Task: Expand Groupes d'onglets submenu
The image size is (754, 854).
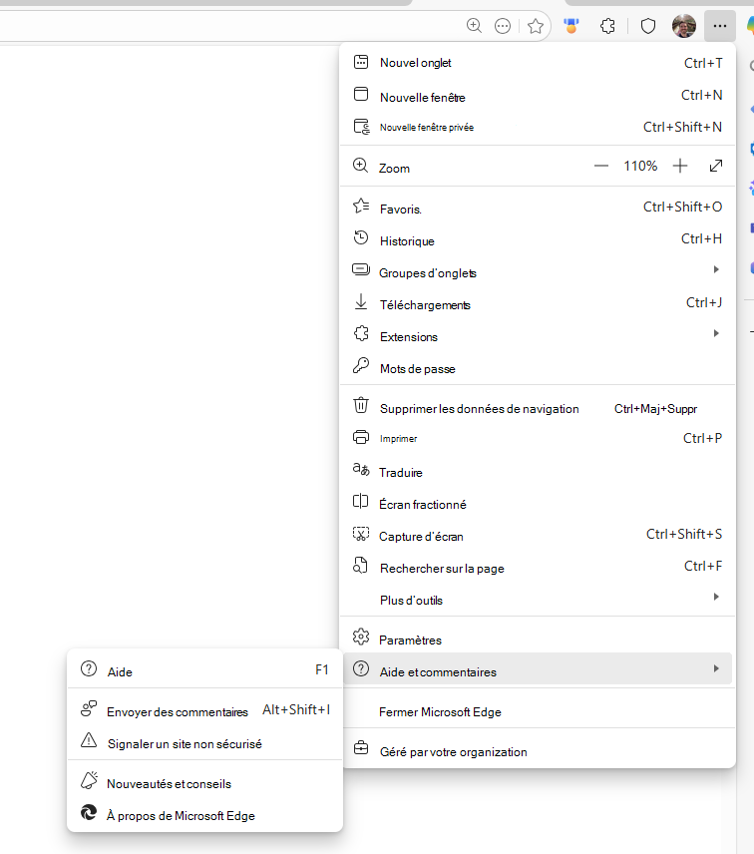Action: click(x=538, y=271)
